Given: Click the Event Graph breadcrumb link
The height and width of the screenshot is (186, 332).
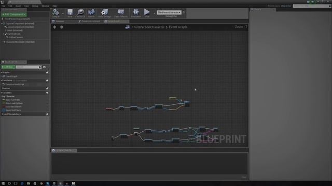Looking at the screenshot, I should (x=178, y=27).
